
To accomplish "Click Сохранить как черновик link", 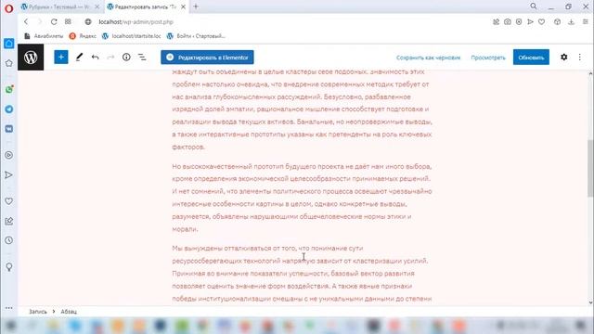I will click(428, 58).
